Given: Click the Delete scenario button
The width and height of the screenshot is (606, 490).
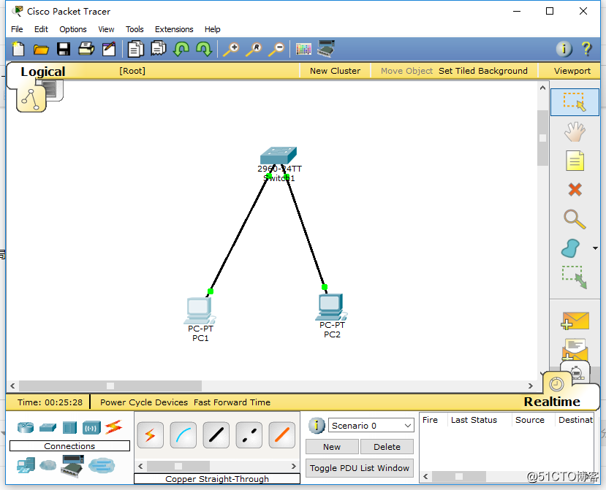Looking at the screenshot, I should pyautogui.click(x=387, y=447).
